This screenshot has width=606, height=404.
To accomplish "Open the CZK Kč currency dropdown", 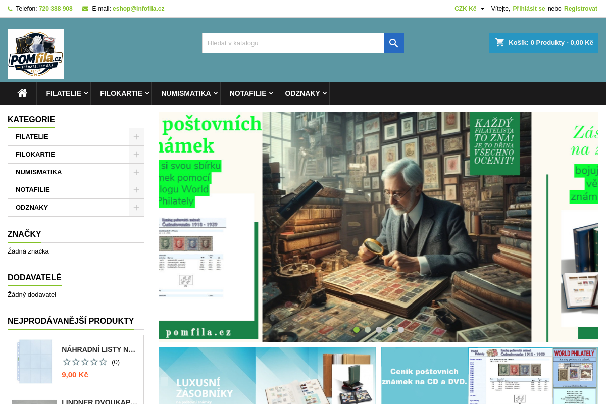I will coord(470,9).
